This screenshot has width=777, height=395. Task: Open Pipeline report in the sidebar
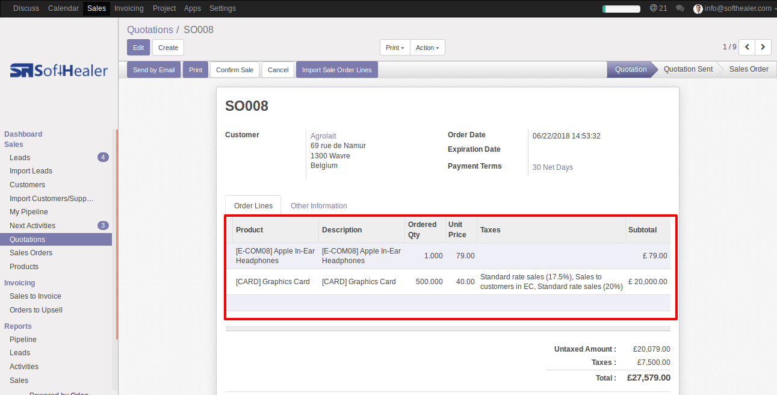coord(23,340)
